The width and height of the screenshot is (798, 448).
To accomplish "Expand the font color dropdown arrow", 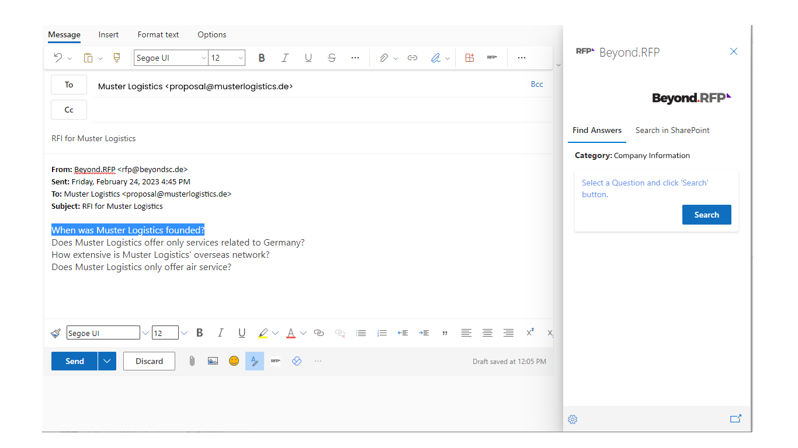I will pyautogui.click(x=303, y=333).
